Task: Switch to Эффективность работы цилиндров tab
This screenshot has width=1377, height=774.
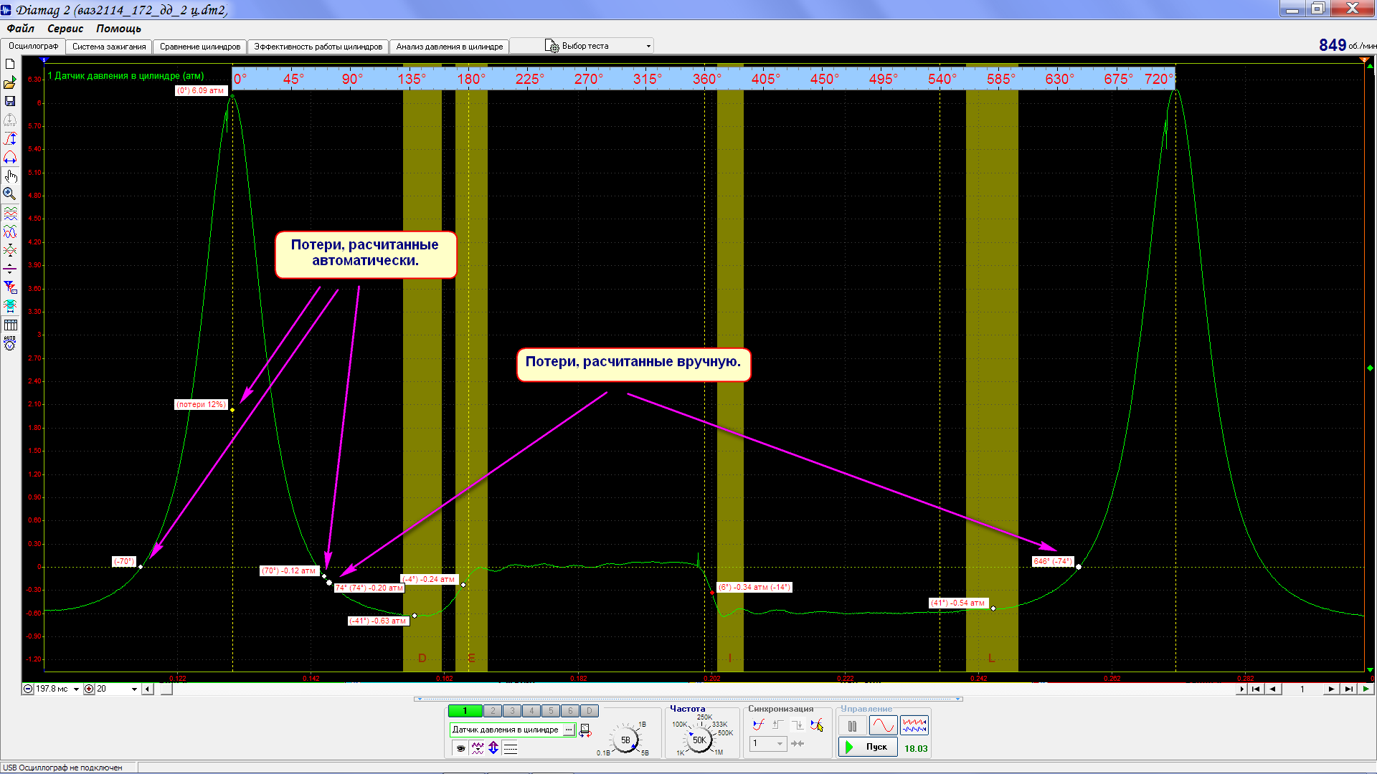Action: 318,47
